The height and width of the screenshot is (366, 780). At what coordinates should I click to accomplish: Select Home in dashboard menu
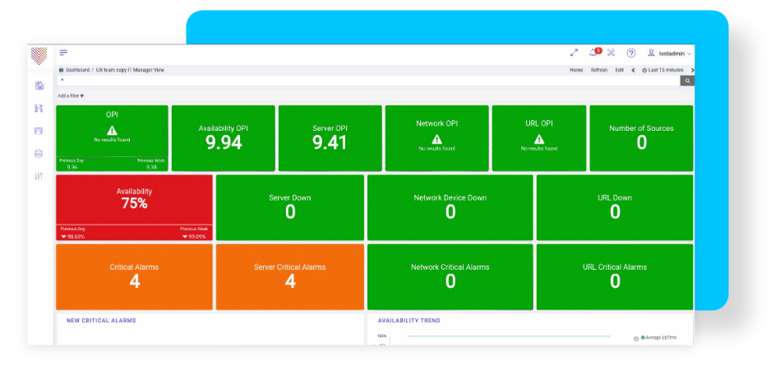tap(576, 70)
